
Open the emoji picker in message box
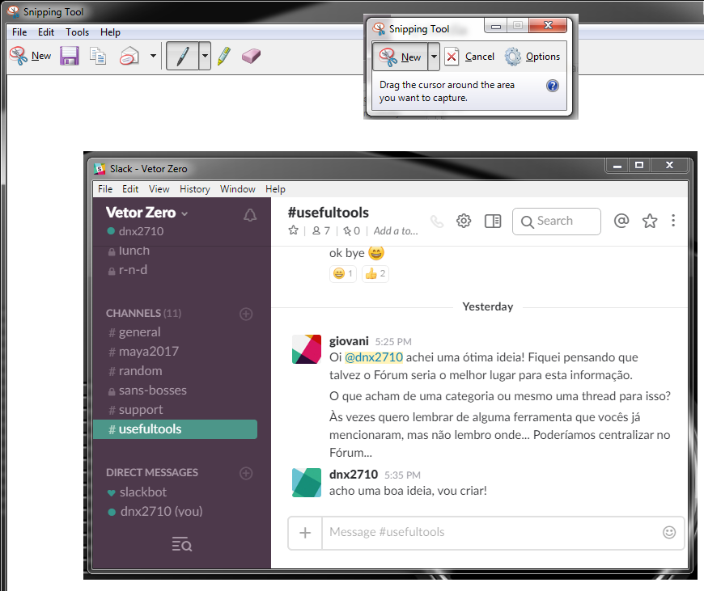coord(669,532)
